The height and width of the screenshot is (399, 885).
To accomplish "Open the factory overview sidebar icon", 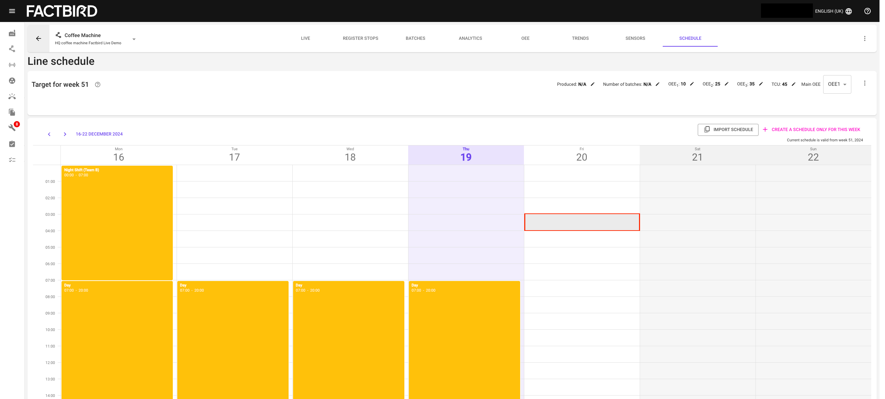I will (12, 33).
